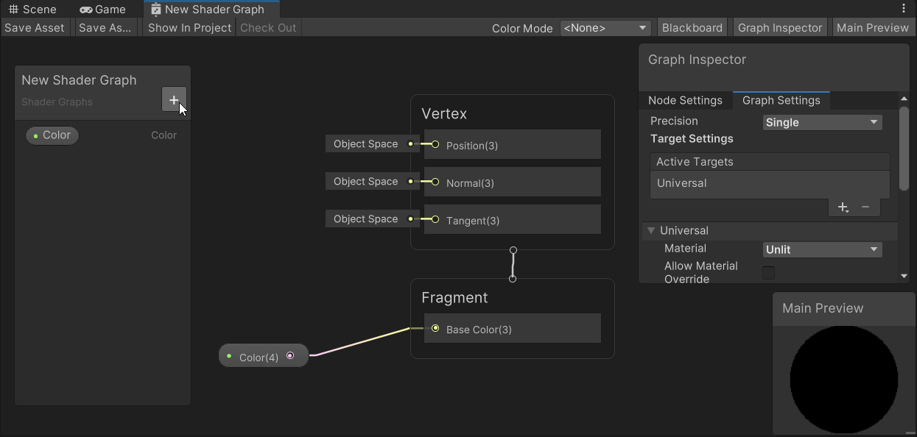Screen dimensions: 917x437
Task: Toggle the Graph Inspector panel button
Action: [780, 28]
